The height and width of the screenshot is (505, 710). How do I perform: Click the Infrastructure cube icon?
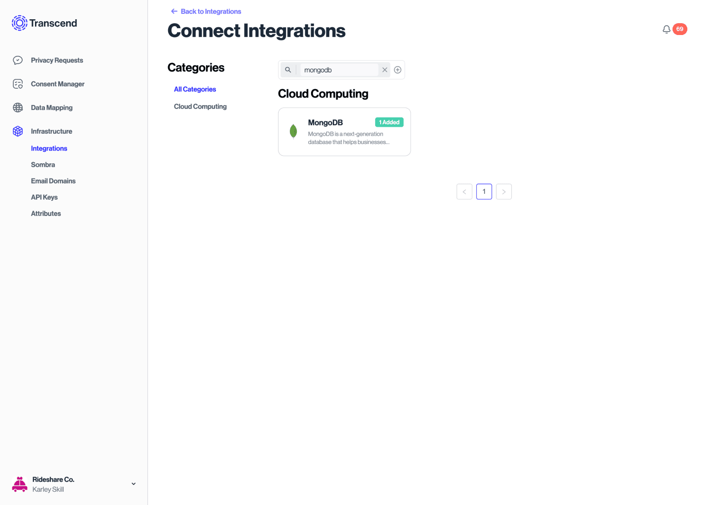click(x=18, y=131)
